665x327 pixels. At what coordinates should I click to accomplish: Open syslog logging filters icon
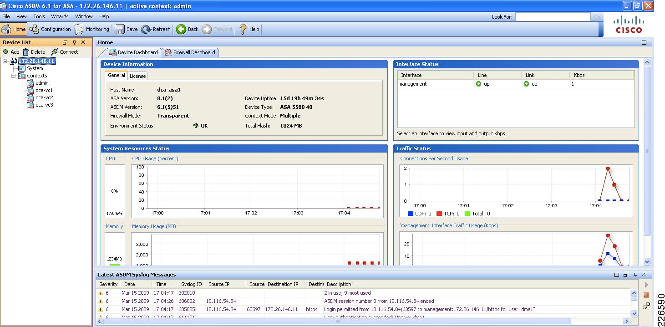(646, 306)
